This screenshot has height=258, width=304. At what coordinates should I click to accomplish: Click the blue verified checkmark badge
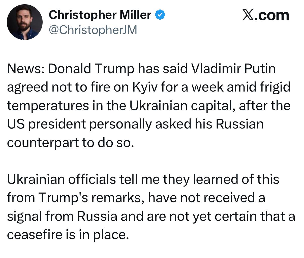tap(160, 15)
